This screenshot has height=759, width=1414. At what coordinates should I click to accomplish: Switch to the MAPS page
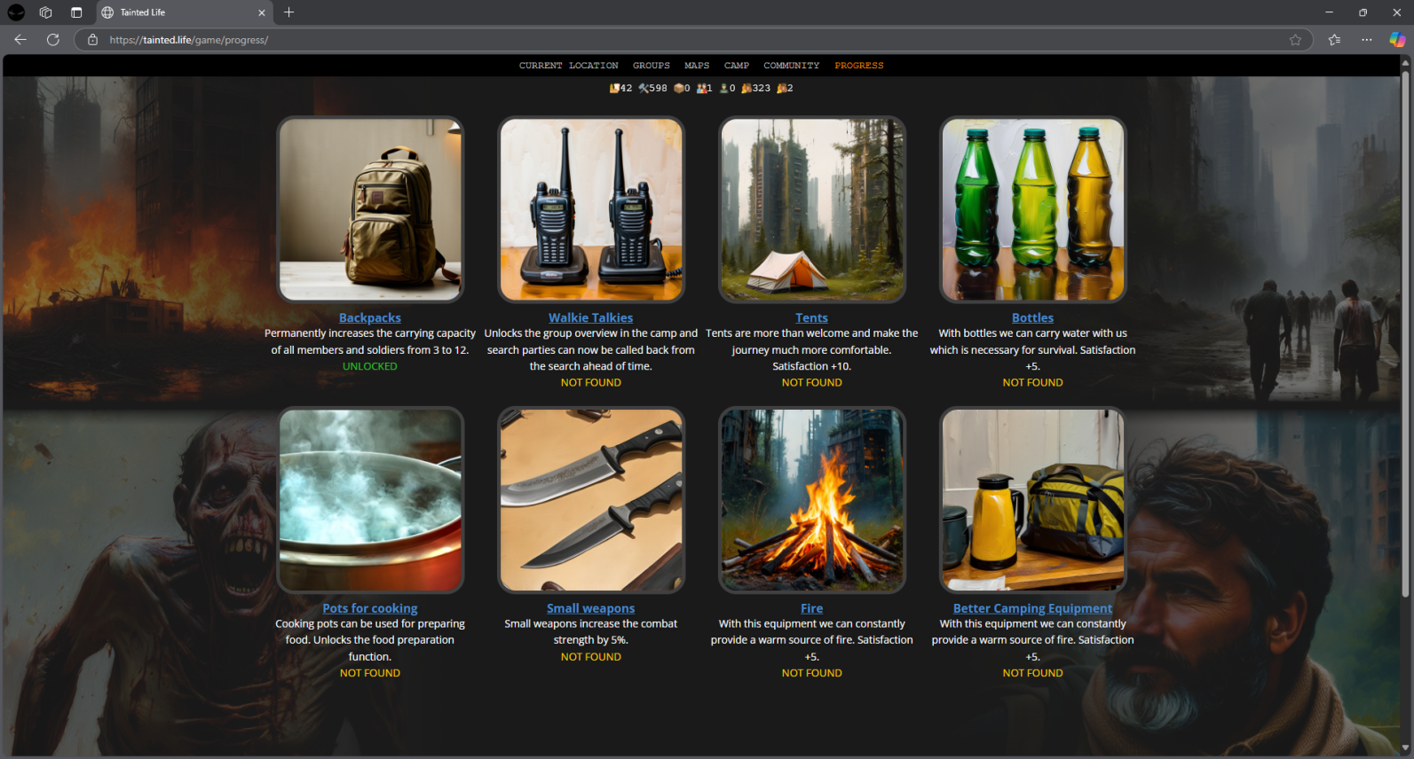coord(696,66)
